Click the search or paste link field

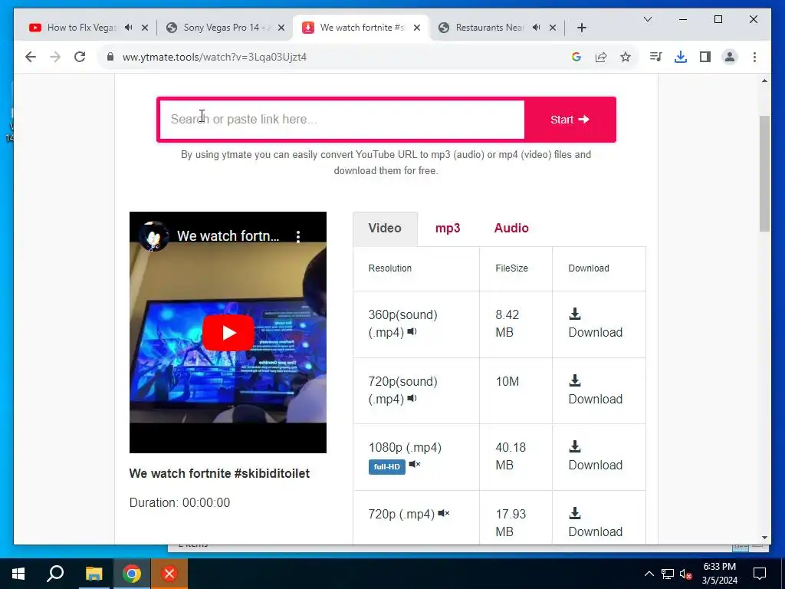(x=342, y=120)
